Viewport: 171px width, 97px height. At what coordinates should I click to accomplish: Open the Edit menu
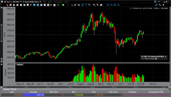click(50, 2)
